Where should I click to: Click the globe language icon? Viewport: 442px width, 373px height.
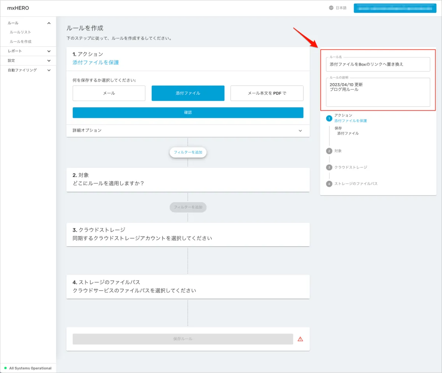click(x=331, y=8)
